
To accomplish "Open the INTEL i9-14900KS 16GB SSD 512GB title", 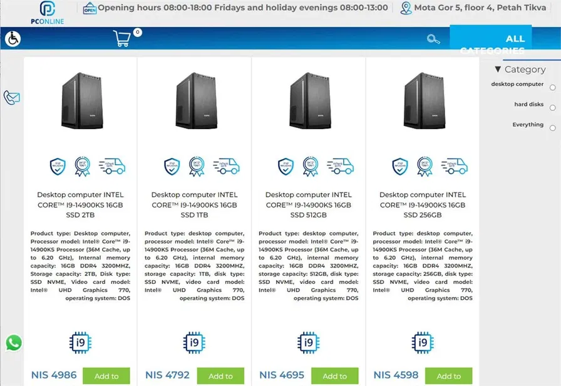I will pos(308,205).
